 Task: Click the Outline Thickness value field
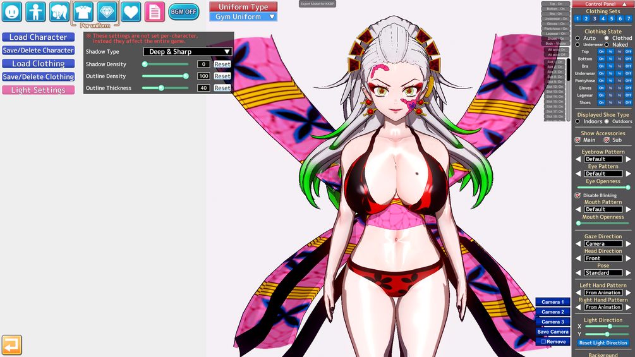tap(203, 88)
